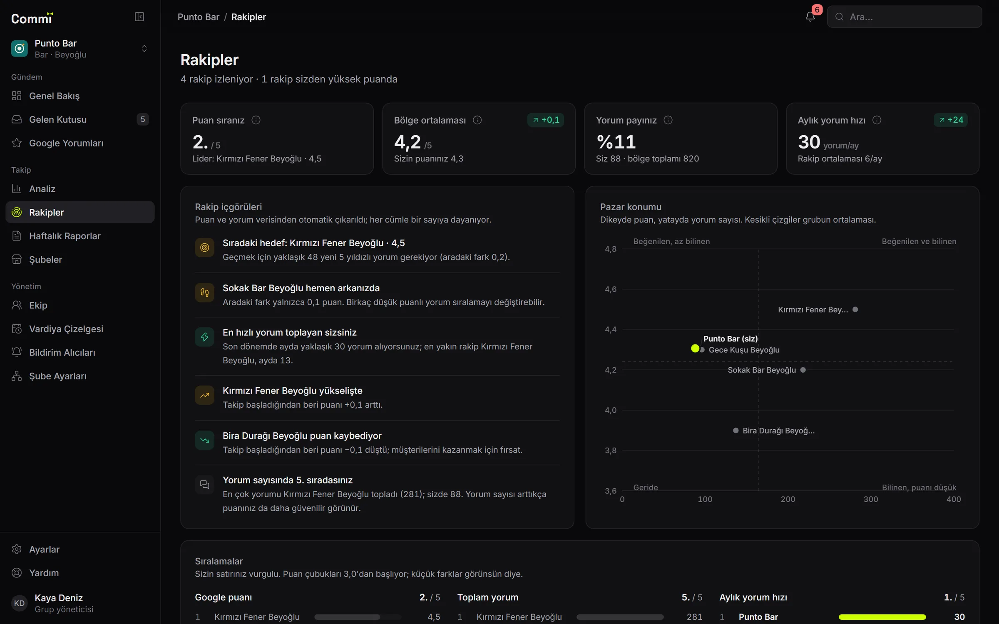999x624 pixels.
Task: Open Gelen Kutusu with 5 badge
Action: (80, 119)
